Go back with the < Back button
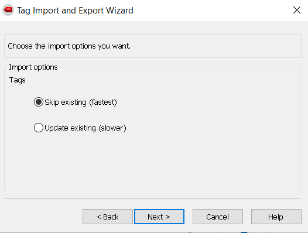 pyautogui.click(x=108, y=217)
